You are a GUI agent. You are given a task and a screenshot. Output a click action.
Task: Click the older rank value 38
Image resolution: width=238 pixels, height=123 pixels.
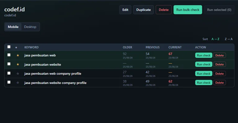coord(125,81)
